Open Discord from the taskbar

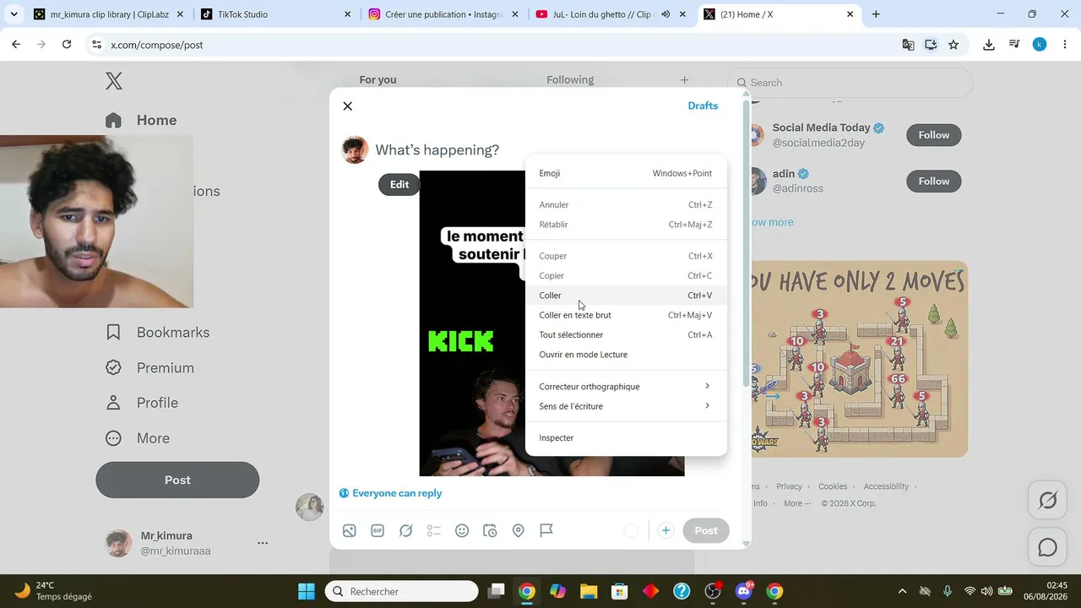point(743,591)
